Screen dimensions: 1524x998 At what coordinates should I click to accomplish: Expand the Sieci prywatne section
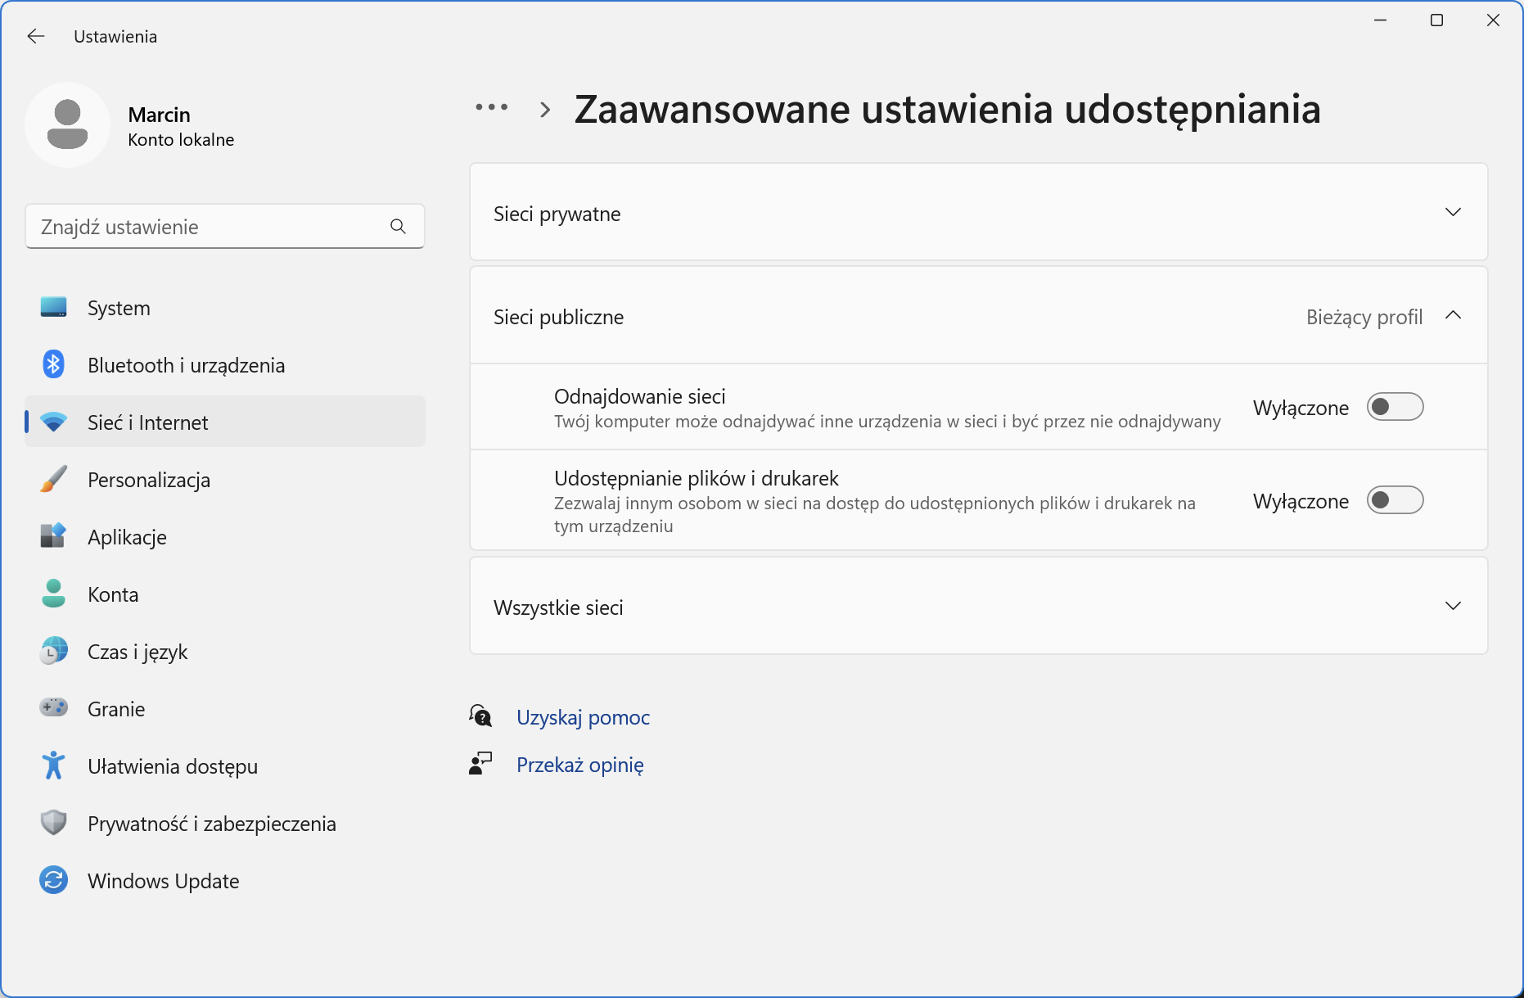(979, 213)
